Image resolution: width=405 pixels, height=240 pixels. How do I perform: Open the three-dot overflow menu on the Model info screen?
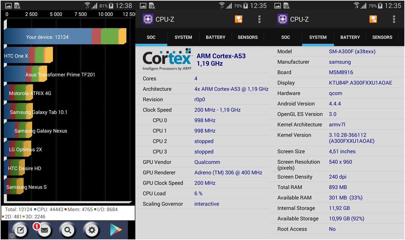394,19
